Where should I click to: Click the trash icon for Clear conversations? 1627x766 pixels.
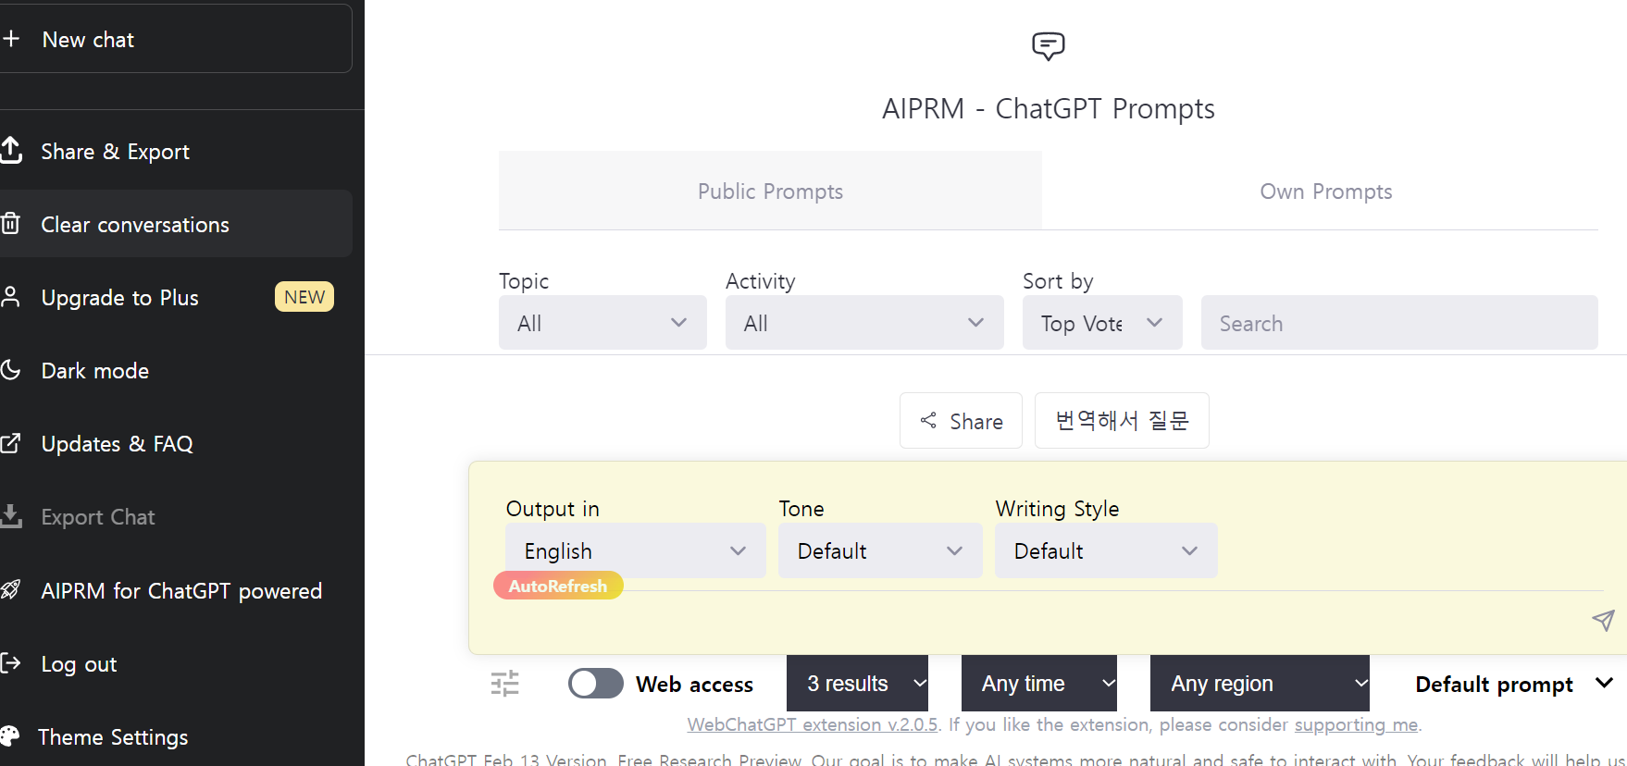pyautogui.click(x=10, y=224)
